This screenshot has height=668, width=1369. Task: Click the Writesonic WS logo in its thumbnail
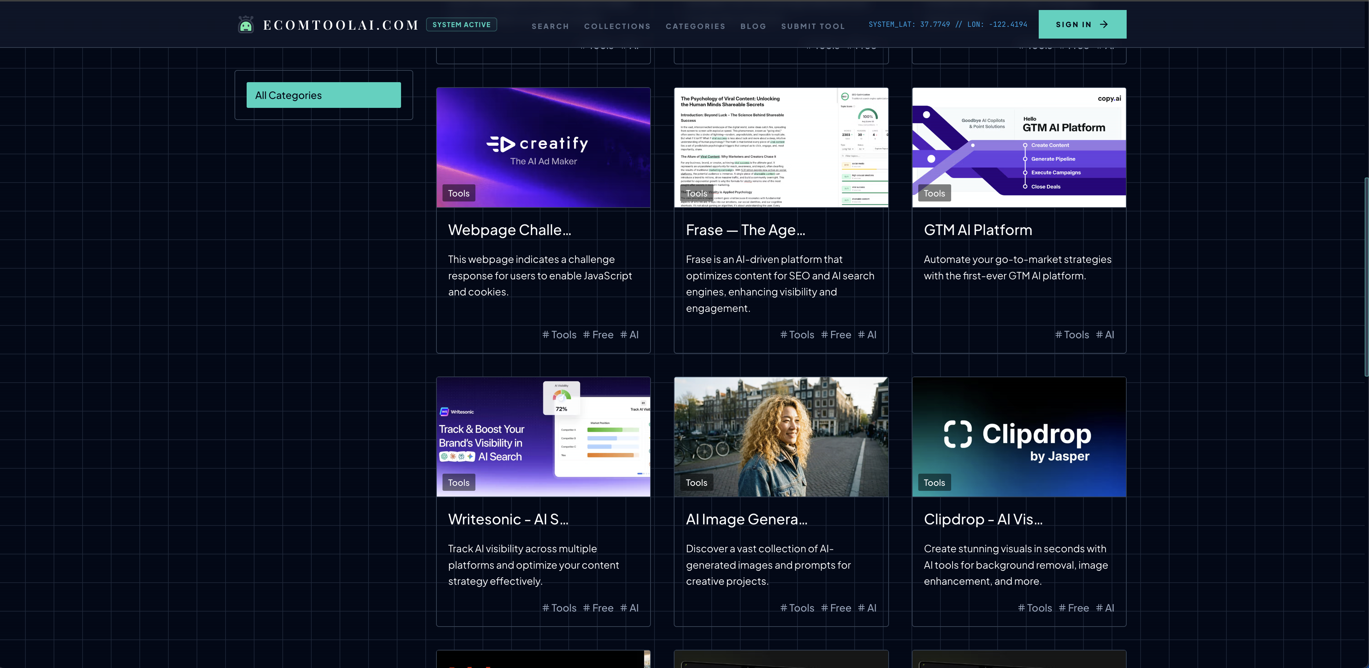pyautogui.click(x=444, y=412)
